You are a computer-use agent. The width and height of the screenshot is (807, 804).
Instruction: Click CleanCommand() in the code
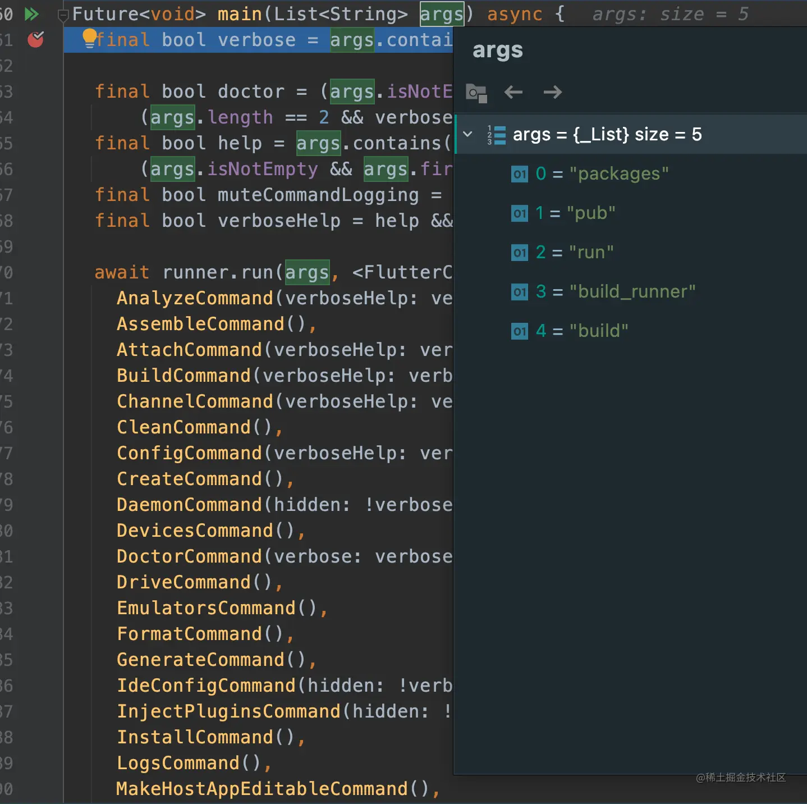195,427
